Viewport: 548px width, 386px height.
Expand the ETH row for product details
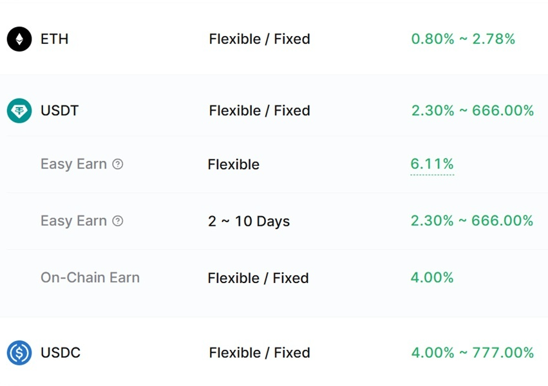point(54,39)
